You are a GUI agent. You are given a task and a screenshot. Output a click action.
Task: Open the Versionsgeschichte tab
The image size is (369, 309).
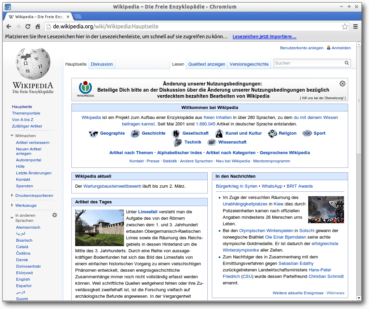[249, 64]
